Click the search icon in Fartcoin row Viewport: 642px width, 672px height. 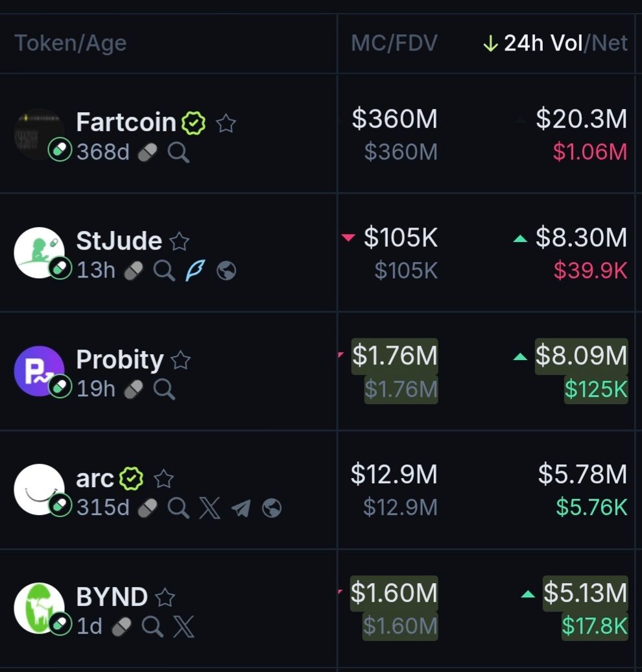178,153
